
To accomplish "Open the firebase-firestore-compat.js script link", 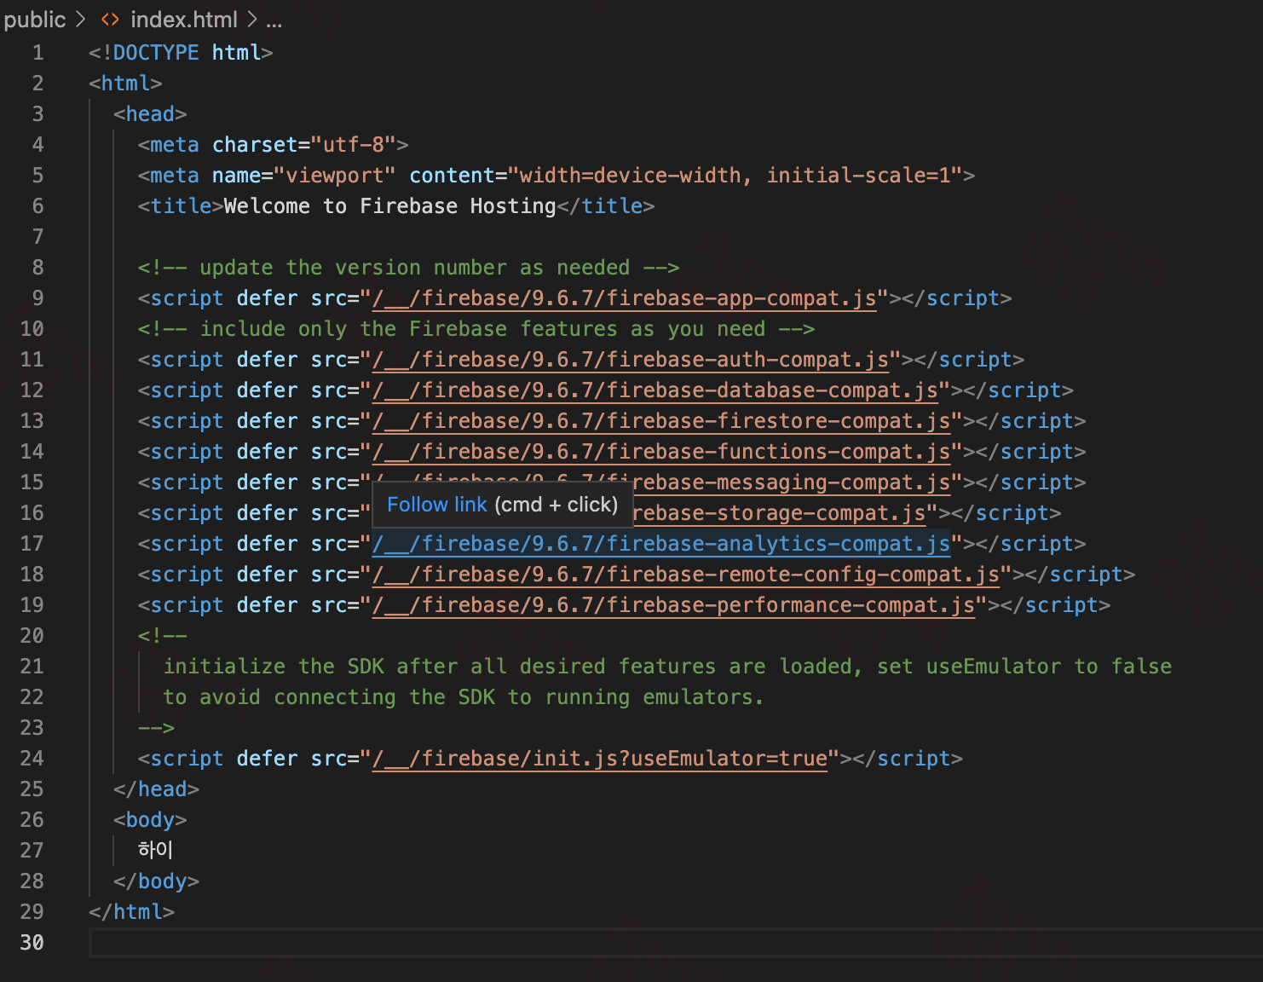I will (x=661, y=421).
